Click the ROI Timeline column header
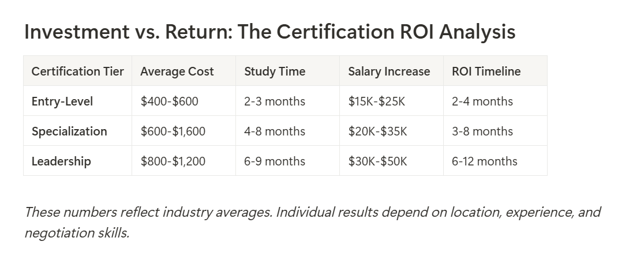The height and width of the screenshot is (264, 618). [x=486, y=71]
